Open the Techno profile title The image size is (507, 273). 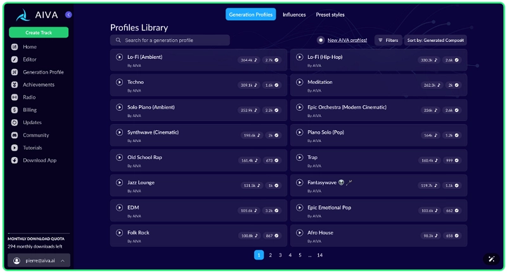[x=136, y=82]
